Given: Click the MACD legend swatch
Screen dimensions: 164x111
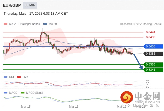Looking at the screenshot, I should click(x=6, y=93).
